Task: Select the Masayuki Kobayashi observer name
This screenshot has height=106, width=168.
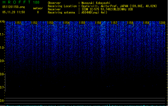Action: click(96, 3)
